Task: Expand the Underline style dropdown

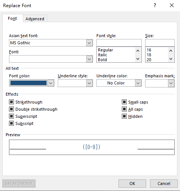Action: [89, 83]
